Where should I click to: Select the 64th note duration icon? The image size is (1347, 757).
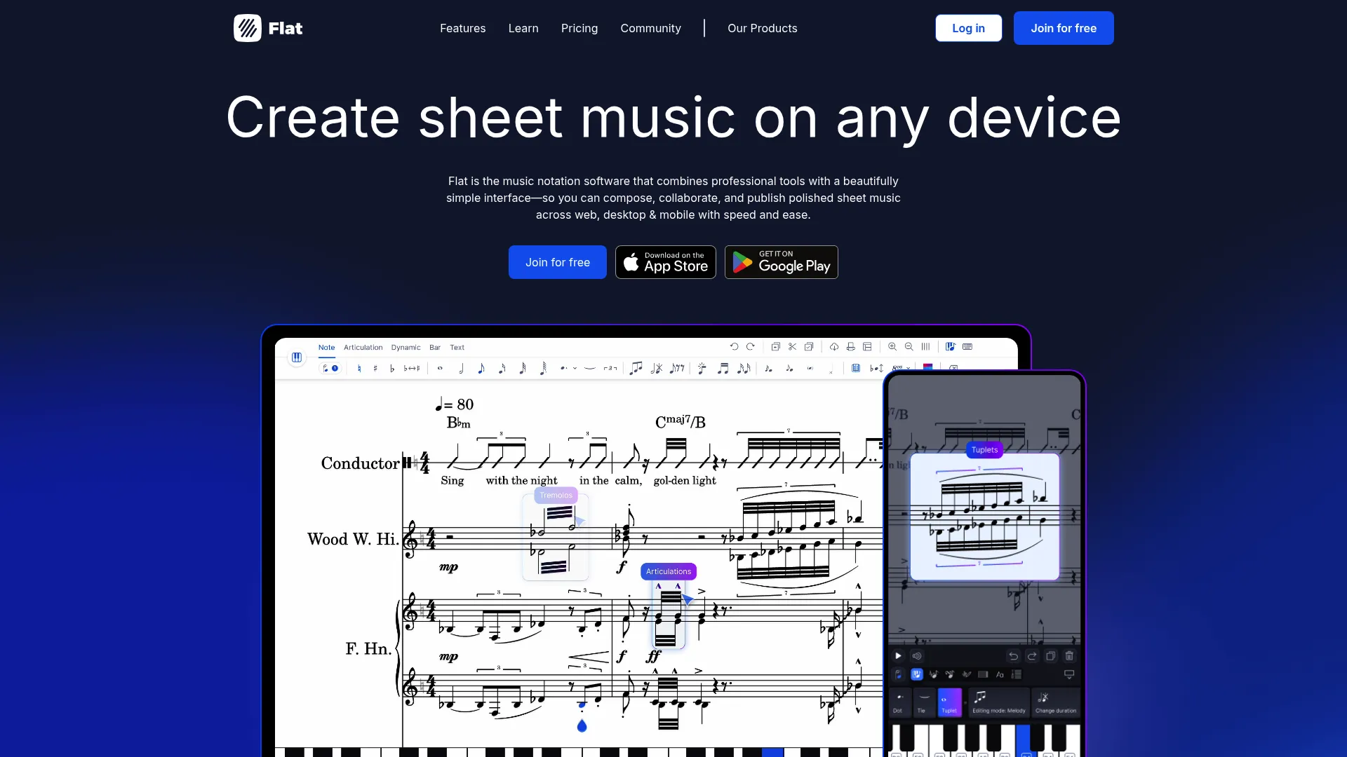(x=543, y=368)
